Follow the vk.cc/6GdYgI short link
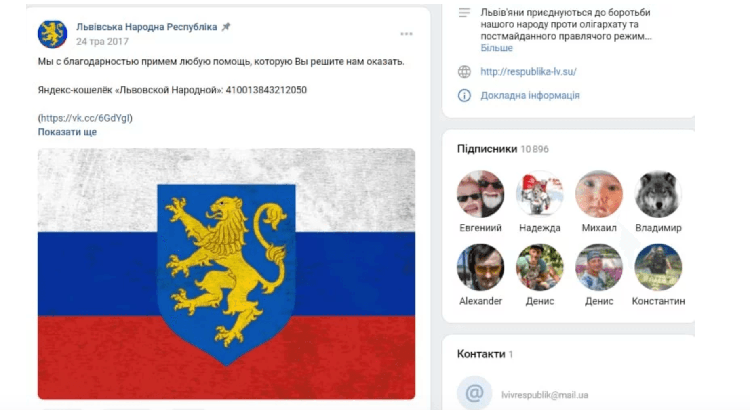Screen dimensions: 750x410 [x=85, y=118]
